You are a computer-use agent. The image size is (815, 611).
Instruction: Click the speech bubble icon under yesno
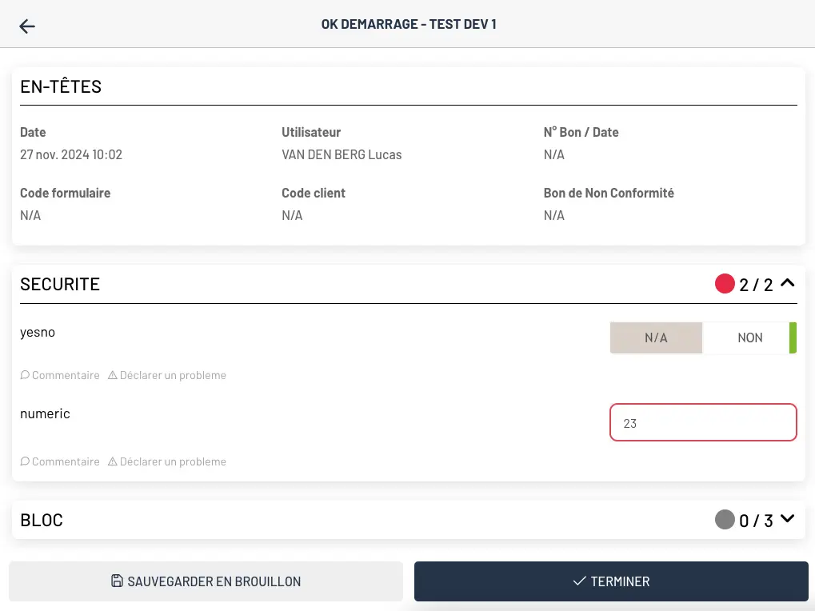[25, 374]
